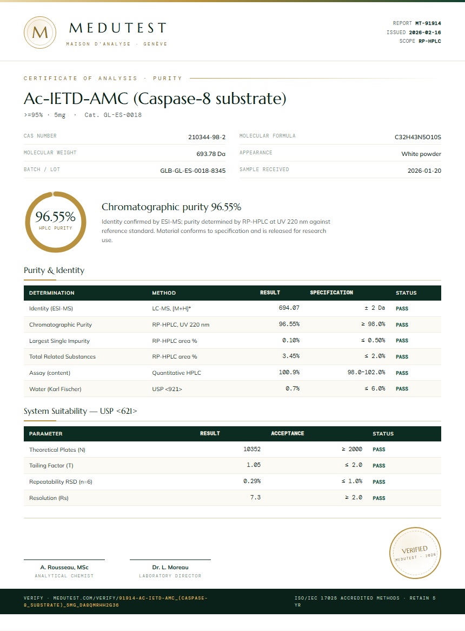Select the 98.0-102.0% specification cell

[x=366, y=372]
